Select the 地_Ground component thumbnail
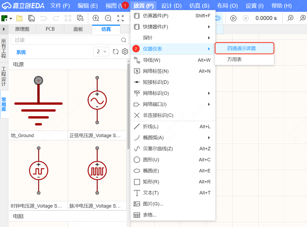The height and width of the screenshot is (227, 307). pos(38,100)
